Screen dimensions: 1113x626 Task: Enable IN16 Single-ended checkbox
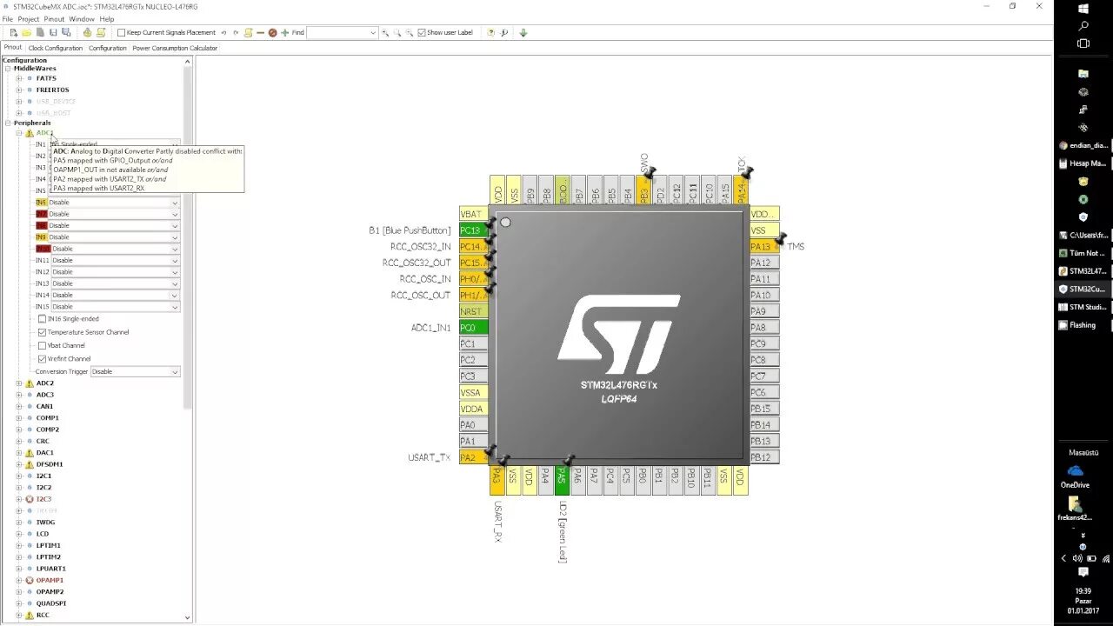42,319
